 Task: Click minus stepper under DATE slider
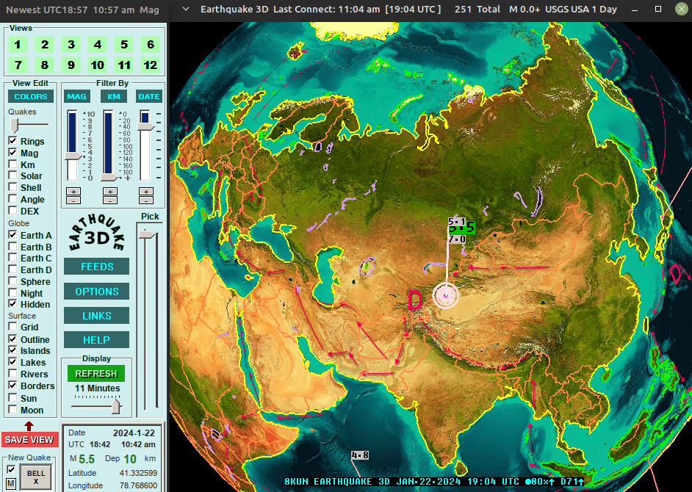(x=146, y=200)
